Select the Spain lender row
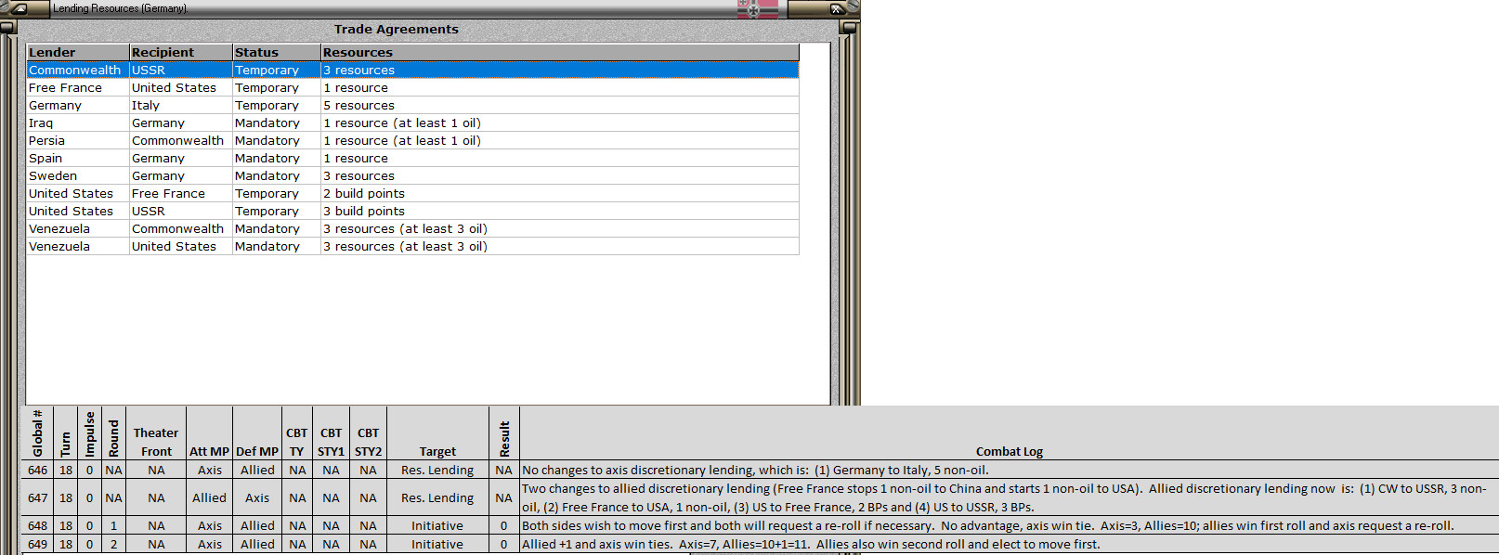1499x555 pixels. click(412, 158)
